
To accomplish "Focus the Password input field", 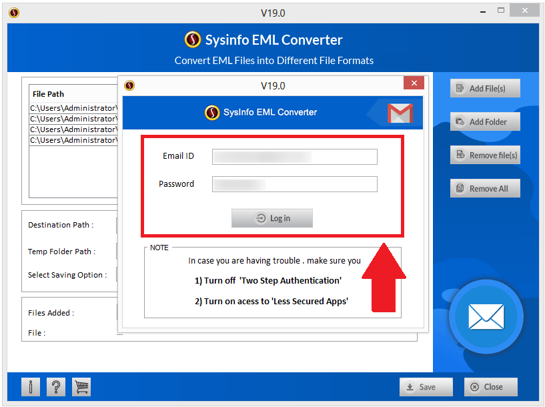I will tap(295, 184).
